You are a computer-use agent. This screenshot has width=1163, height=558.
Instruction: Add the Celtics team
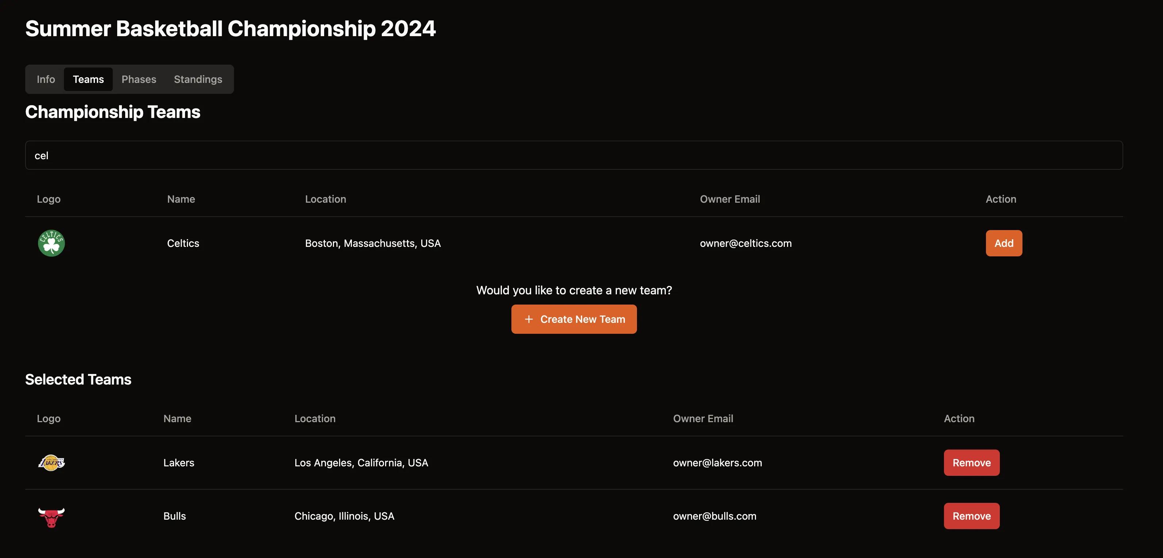pyautogui.click(x=1003, y=243)
